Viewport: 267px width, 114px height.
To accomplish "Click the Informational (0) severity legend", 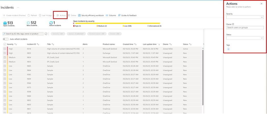I will point(155,26).
